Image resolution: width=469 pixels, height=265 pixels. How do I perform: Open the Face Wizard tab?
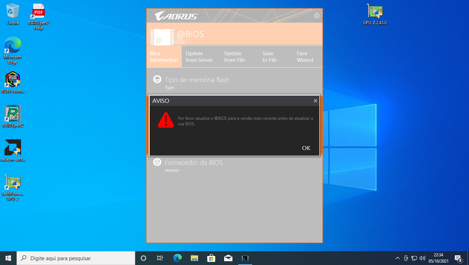pos(305,57)
